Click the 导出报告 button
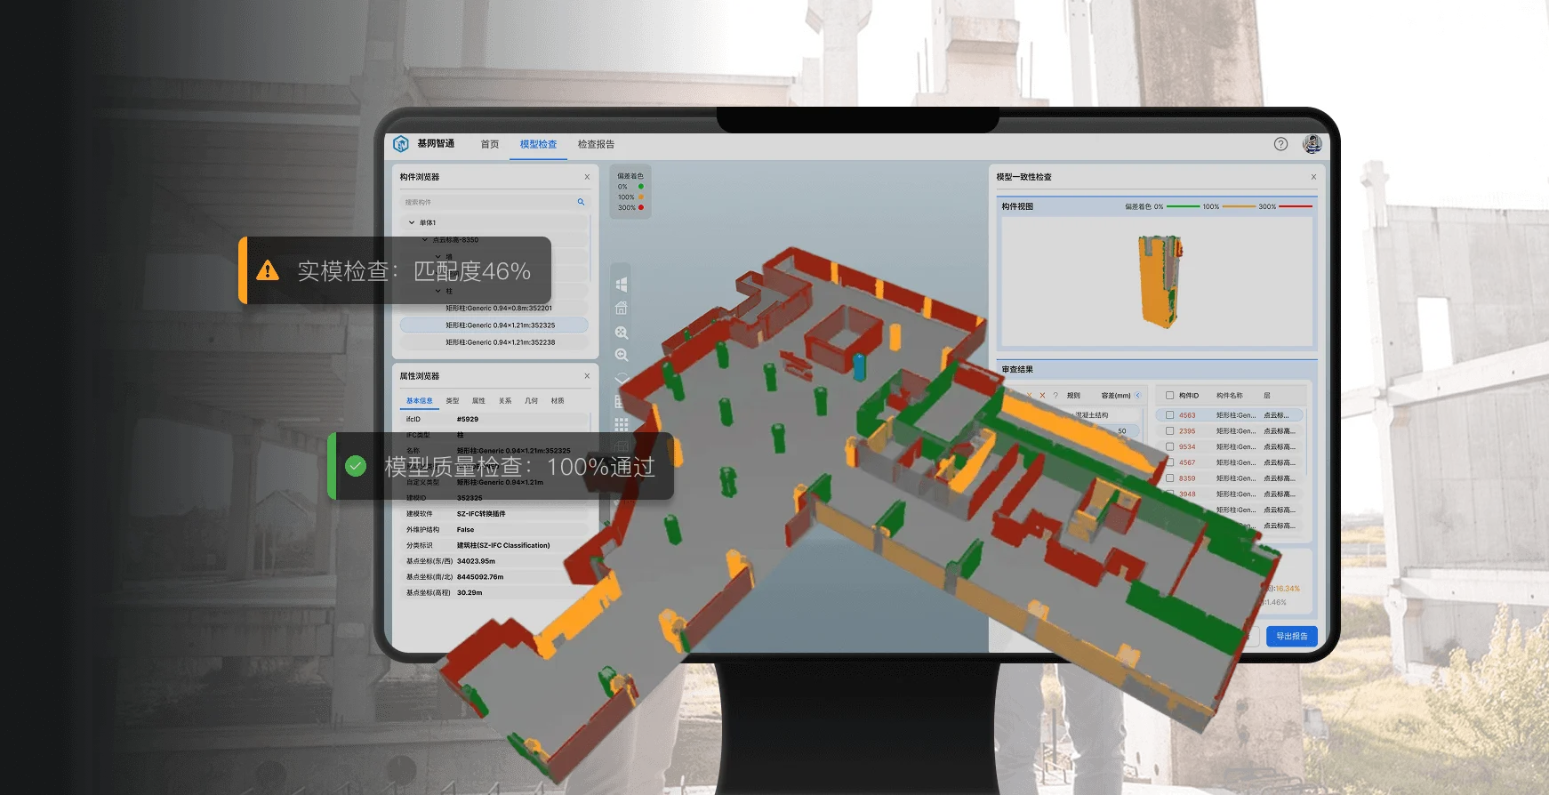 point(1291,636)
